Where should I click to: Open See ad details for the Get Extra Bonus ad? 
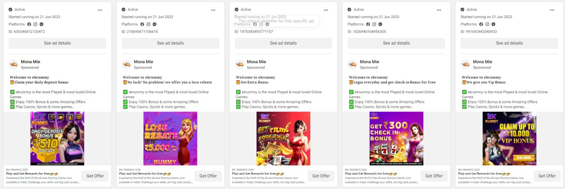[x=283, y=43]
